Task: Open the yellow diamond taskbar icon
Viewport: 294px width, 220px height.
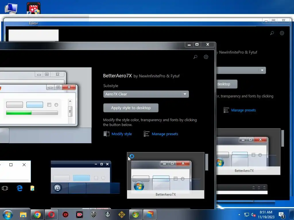Action: click(x=122, y=215)
